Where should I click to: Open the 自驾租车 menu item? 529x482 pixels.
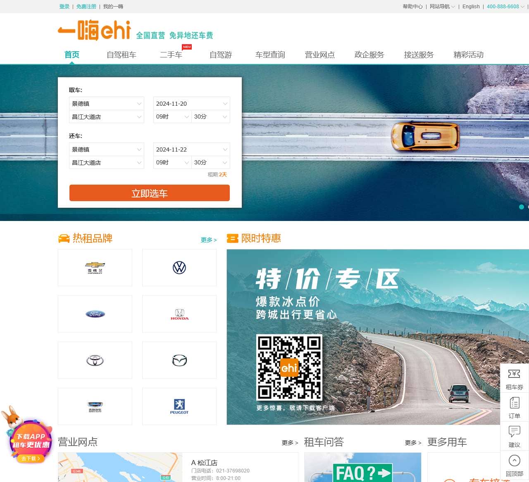[122, 55]
